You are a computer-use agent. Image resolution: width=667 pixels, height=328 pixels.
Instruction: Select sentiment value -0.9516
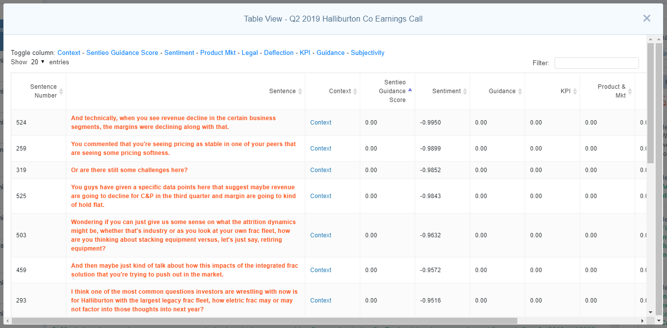click(430, 301)
